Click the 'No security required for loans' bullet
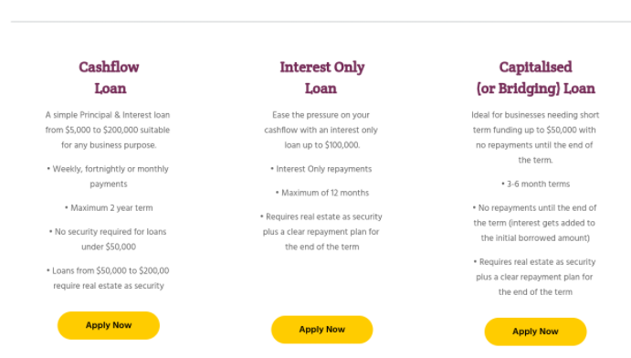 (108, 239)
